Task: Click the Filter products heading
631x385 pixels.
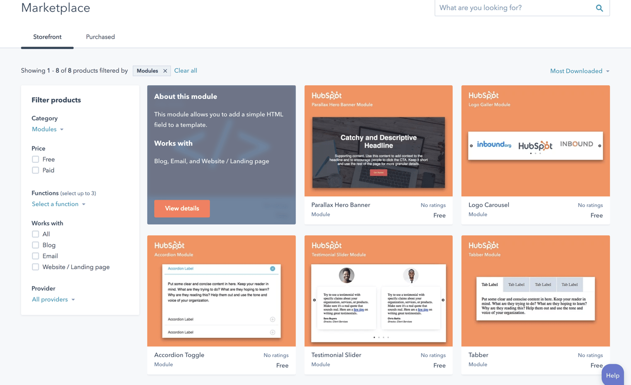Action: 56,100
